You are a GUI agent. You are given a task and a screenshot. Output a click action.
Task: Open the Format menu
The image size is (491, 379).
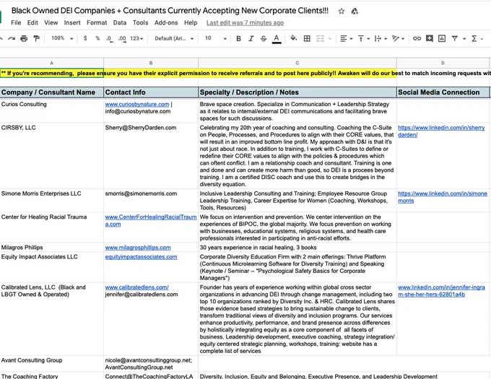point(97,22)
